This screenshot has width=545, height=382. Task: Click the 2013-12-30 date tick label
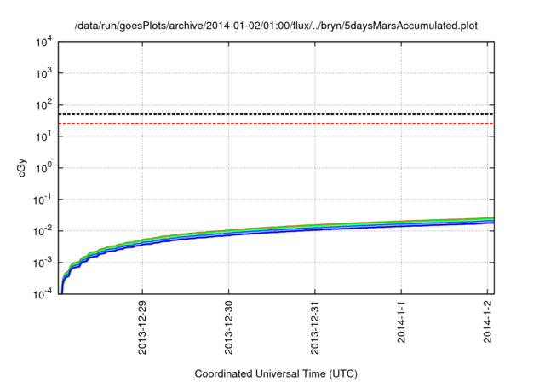pyautogui.click(x=228, y=327)
